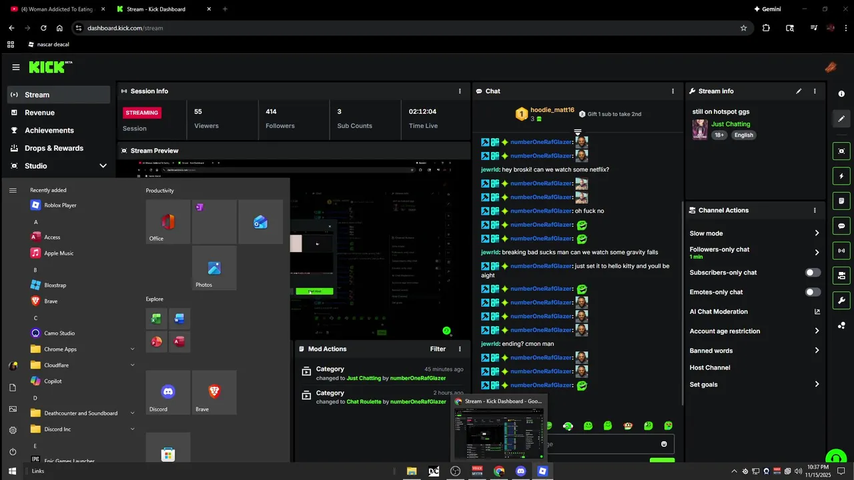Open Channel Actions three-dot menu
The image size is (854, 480).
pos(815,211)
